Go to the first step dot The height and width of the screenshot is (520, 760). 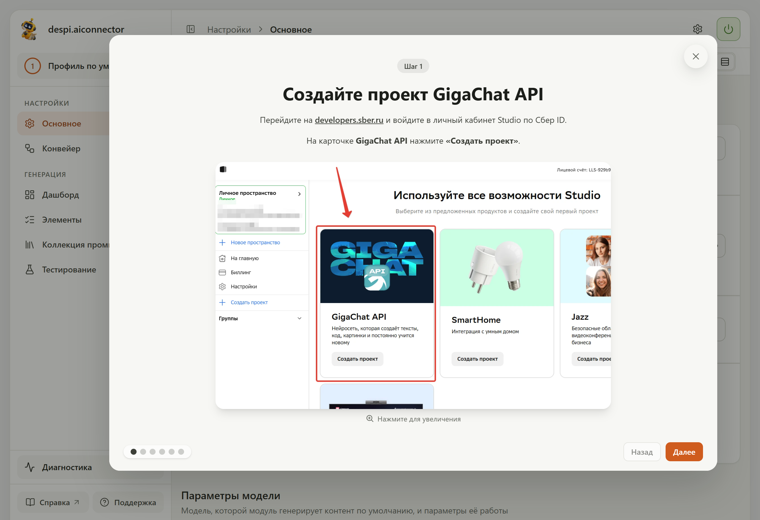133,452
